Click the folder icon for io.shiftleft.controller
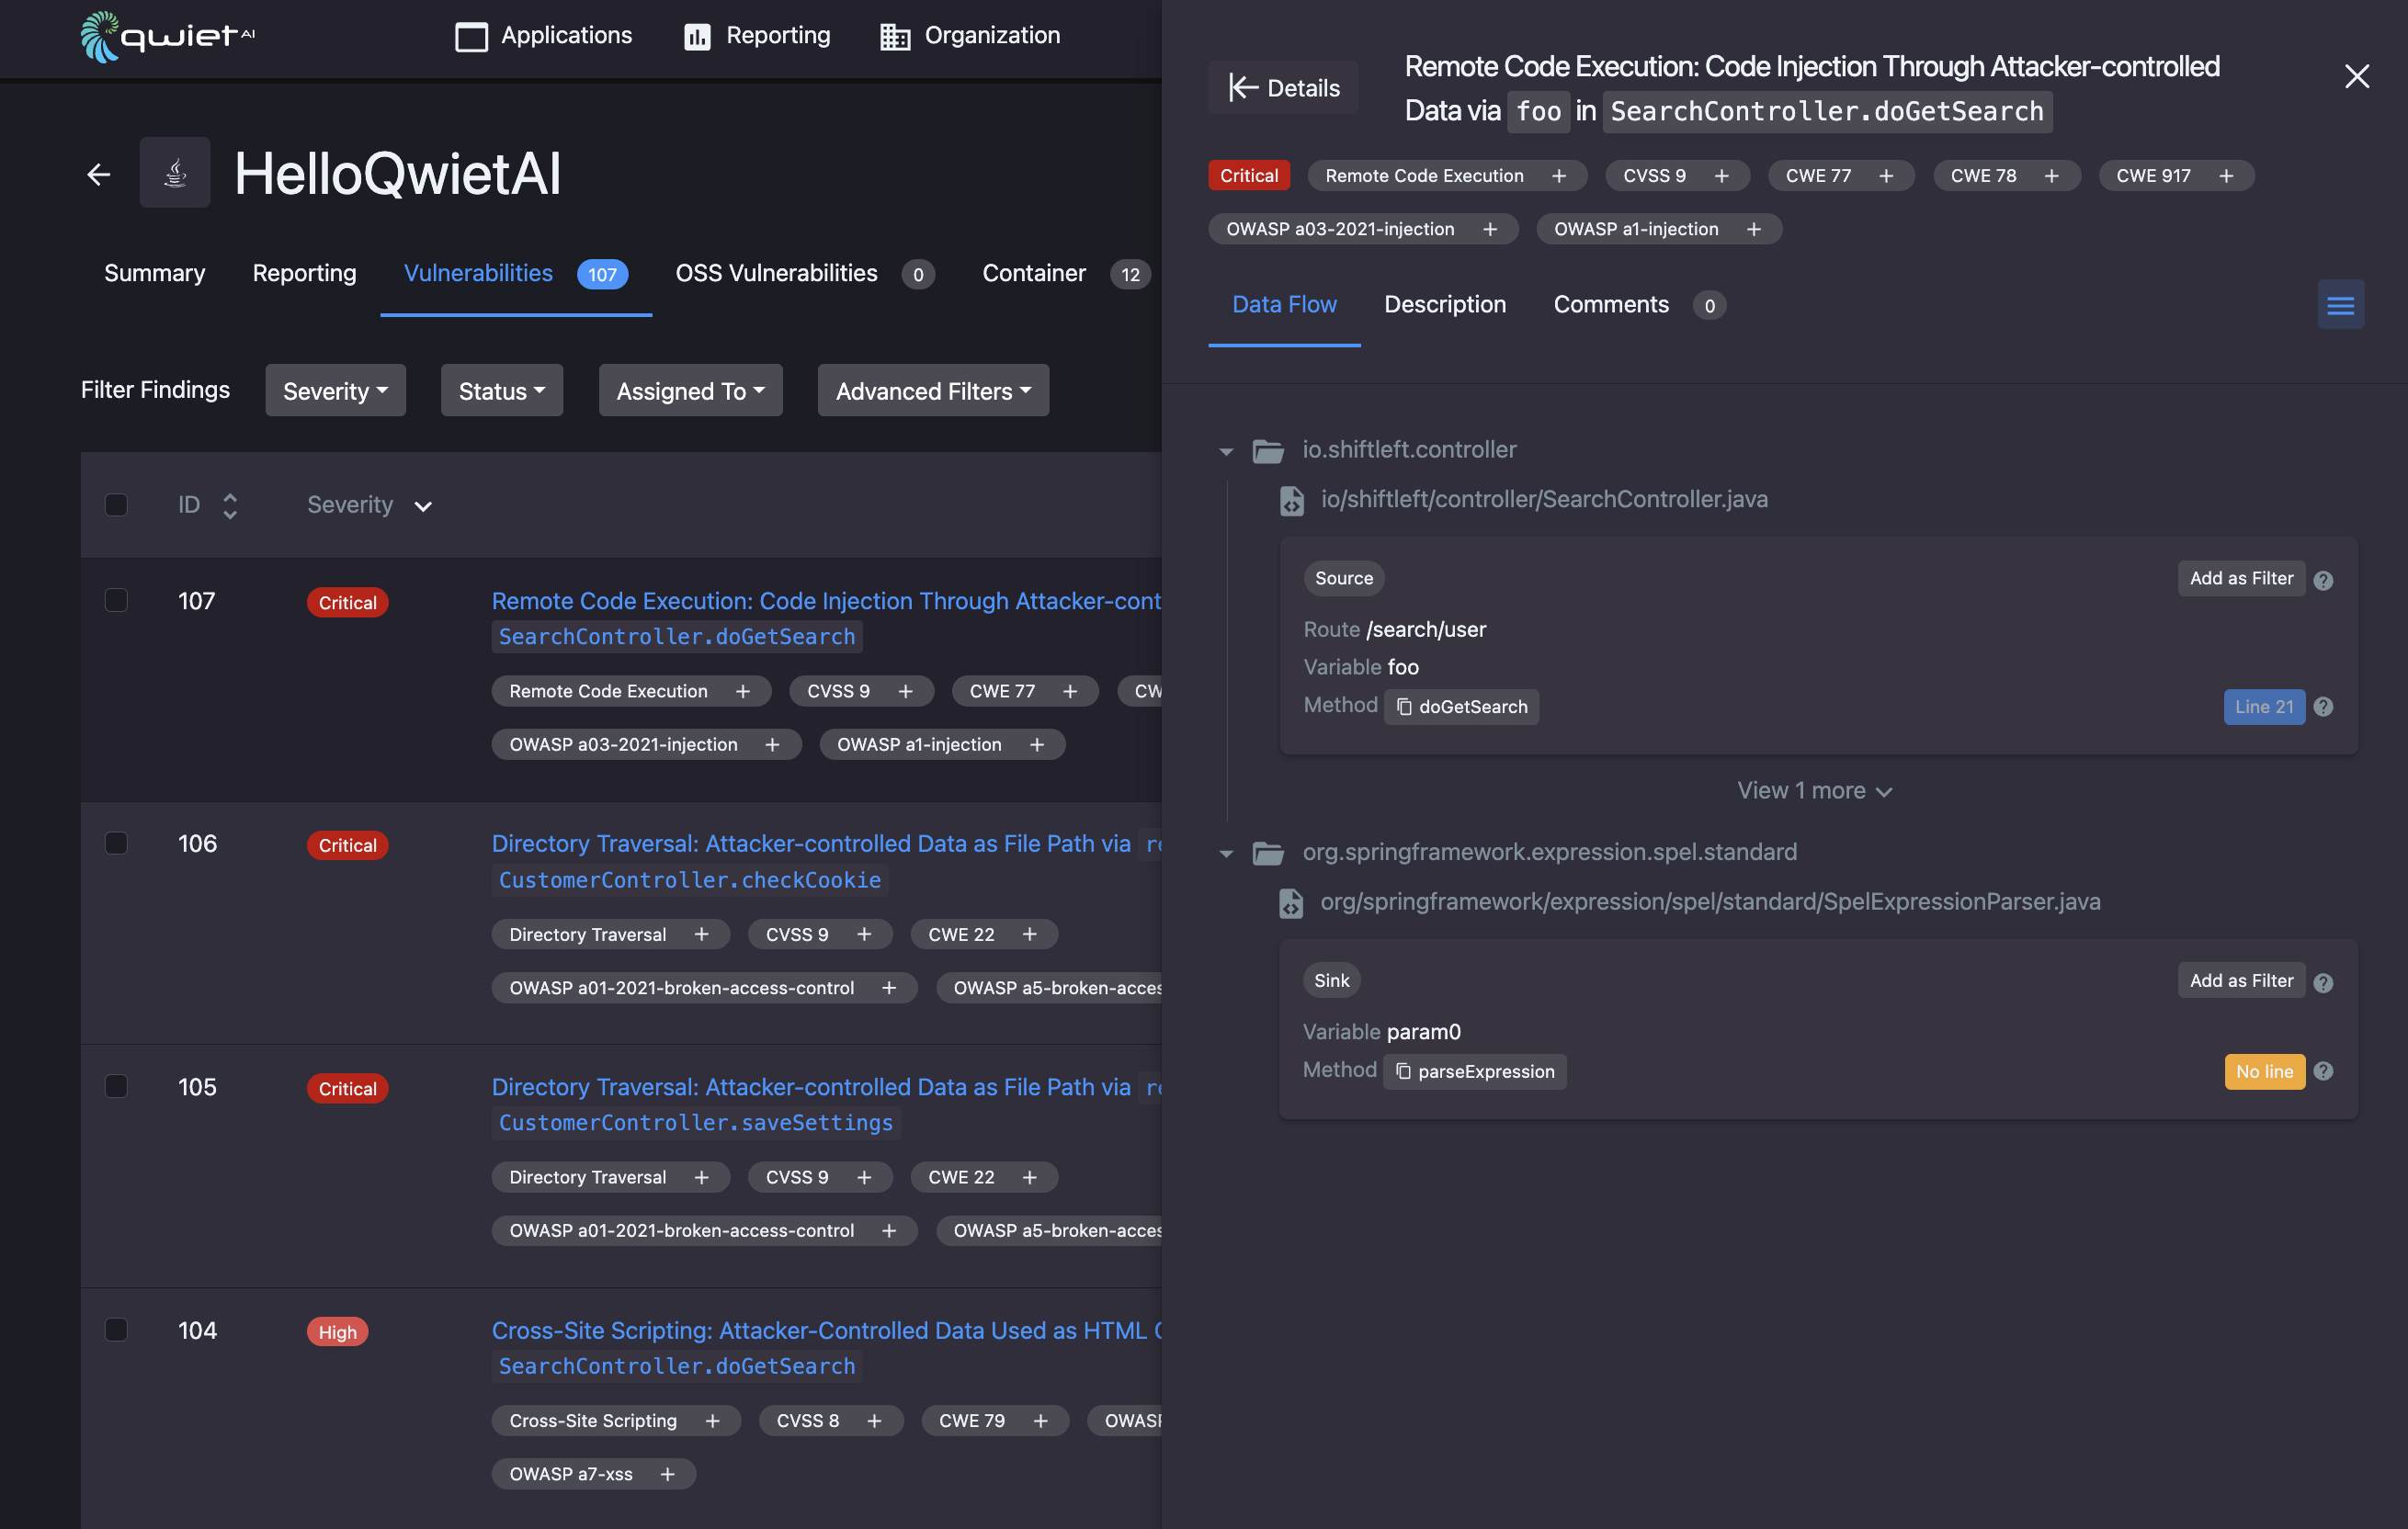The height and width of the screenshot is (1529, 2408). tap(1267, 447)
